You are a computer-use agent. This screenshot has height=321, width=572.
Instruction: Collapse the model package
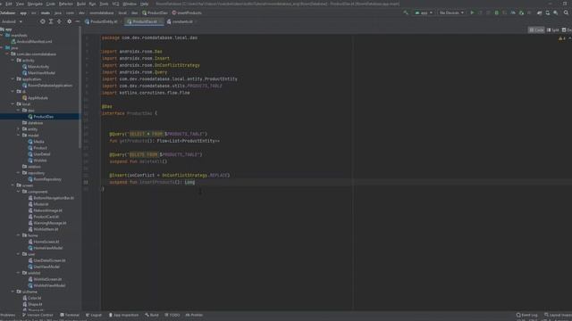[19, 135]
